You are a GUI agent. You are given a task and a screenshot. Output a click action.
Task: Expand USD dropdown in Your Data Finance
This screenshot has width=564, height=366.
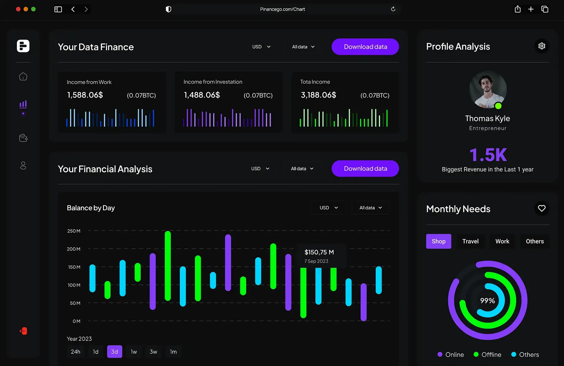[x=261, y=47]
